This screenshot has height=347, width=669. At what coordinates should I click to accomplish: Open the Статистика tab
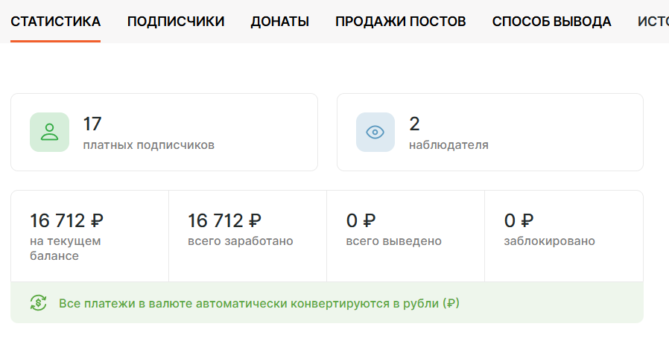pos(55,22)
